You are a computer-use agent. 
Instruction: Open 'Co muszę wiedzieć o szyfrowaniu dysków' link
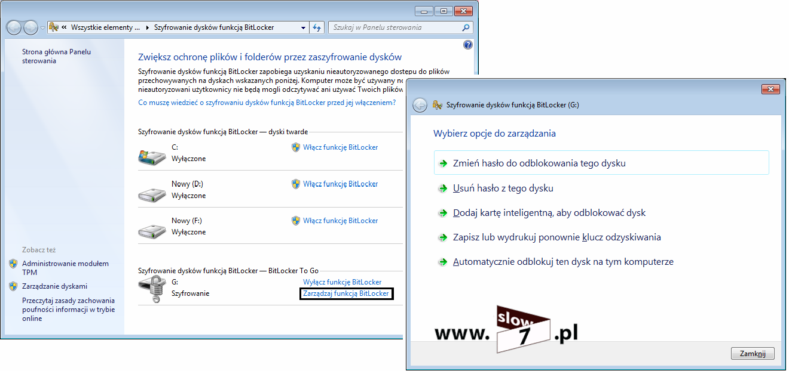click(267, 103)
